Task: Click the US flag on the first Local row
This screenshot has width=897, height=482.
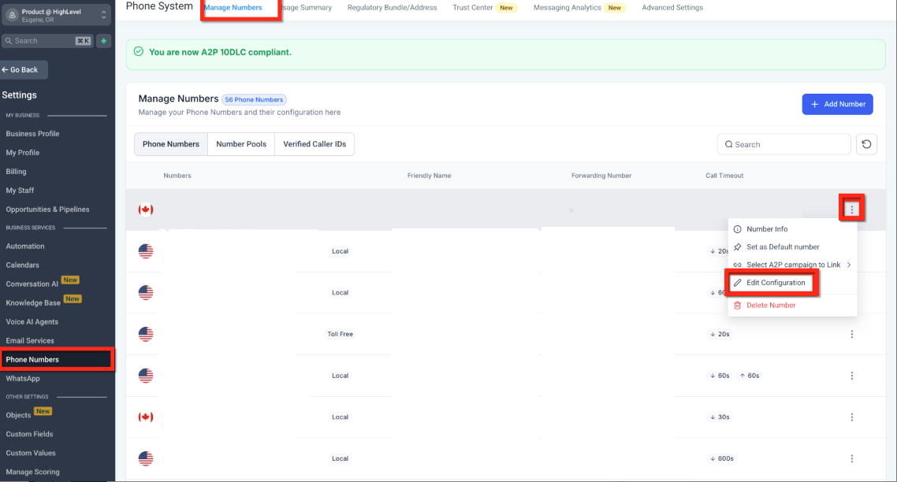Action: click(x=146, y=251)
